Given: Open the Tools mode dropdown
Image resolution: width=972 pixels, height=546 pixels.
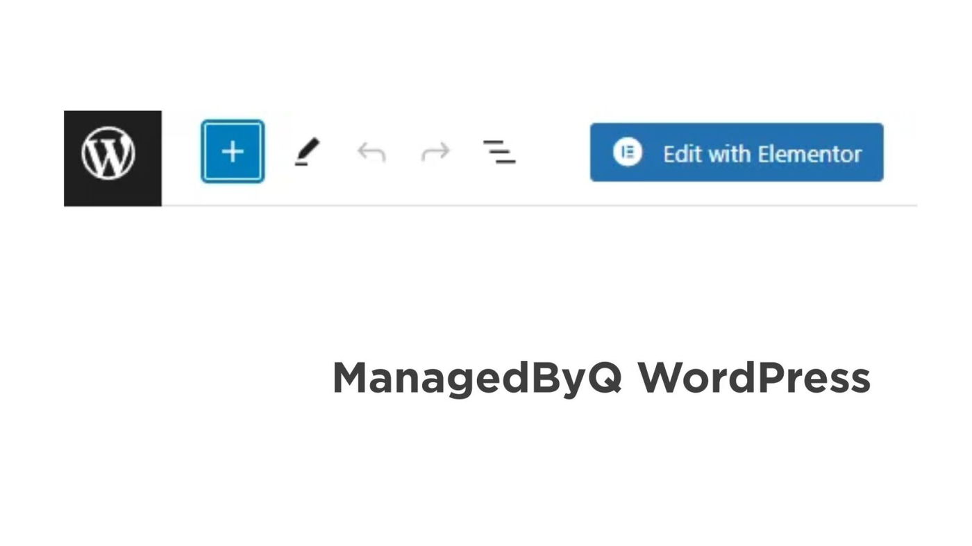Looking at the screenshot, I should pos(307,152).
